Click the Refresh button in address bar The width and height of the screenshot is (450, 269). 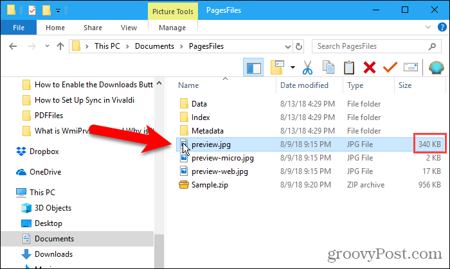[299, 46]
